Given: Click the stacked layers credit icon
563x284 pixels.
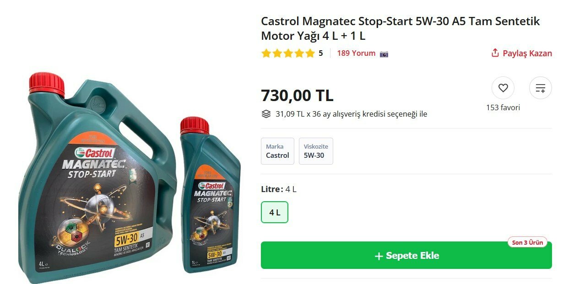Looking at the screenshot, I should (266, 114).
